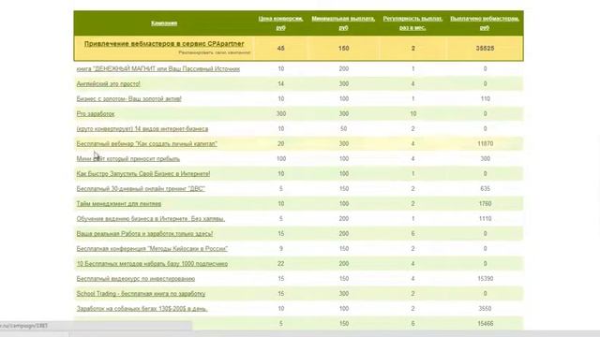Click paid amount 15466 in last row
The image size is (600, 337).
(486, 324)
